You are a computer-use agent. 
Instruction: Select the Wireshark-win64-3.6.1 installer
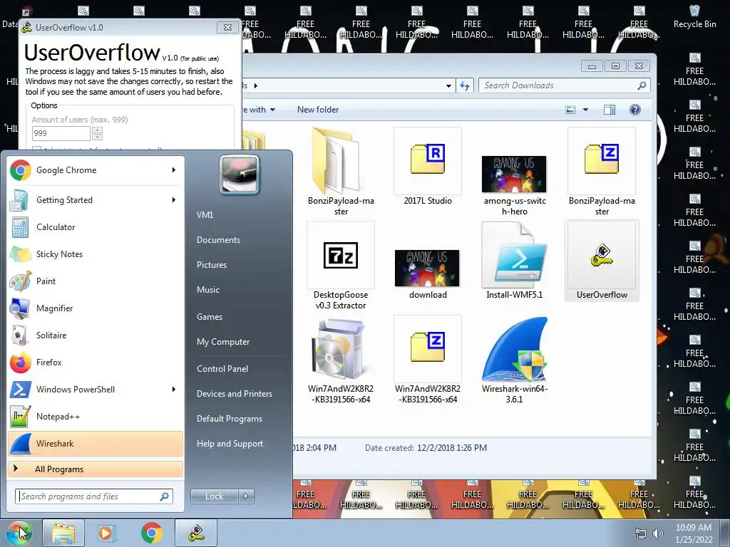pos(515,360)
